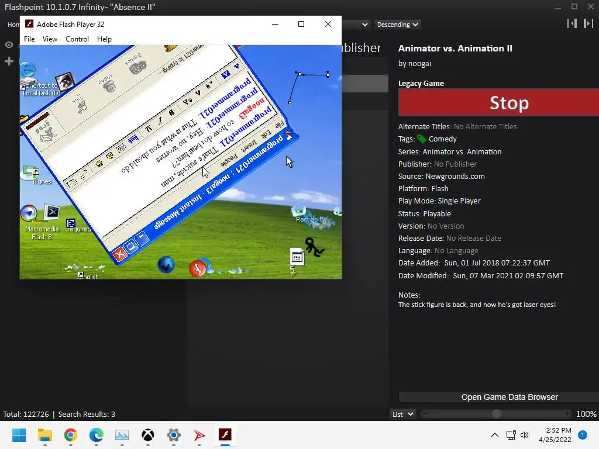Open the View menu in Flash Player
This screenshot has width=599, height=449.
(x=50, y=39)
